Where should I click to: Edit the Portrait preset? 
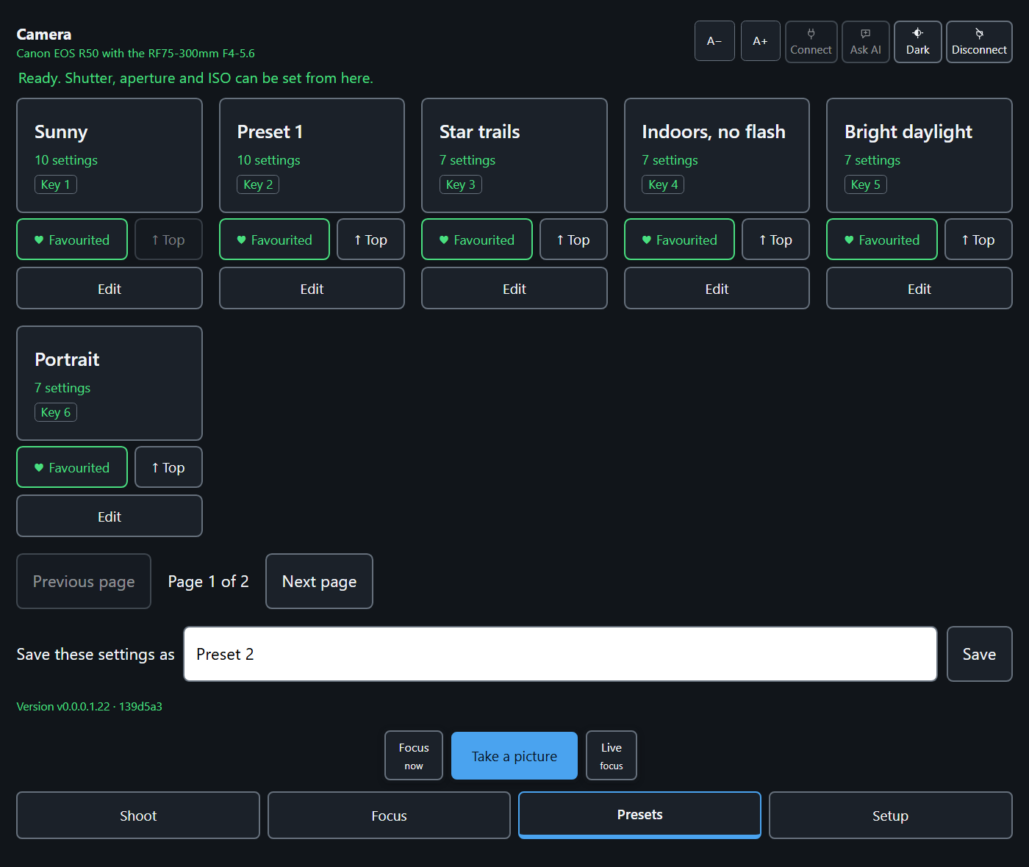coord(110,516)
